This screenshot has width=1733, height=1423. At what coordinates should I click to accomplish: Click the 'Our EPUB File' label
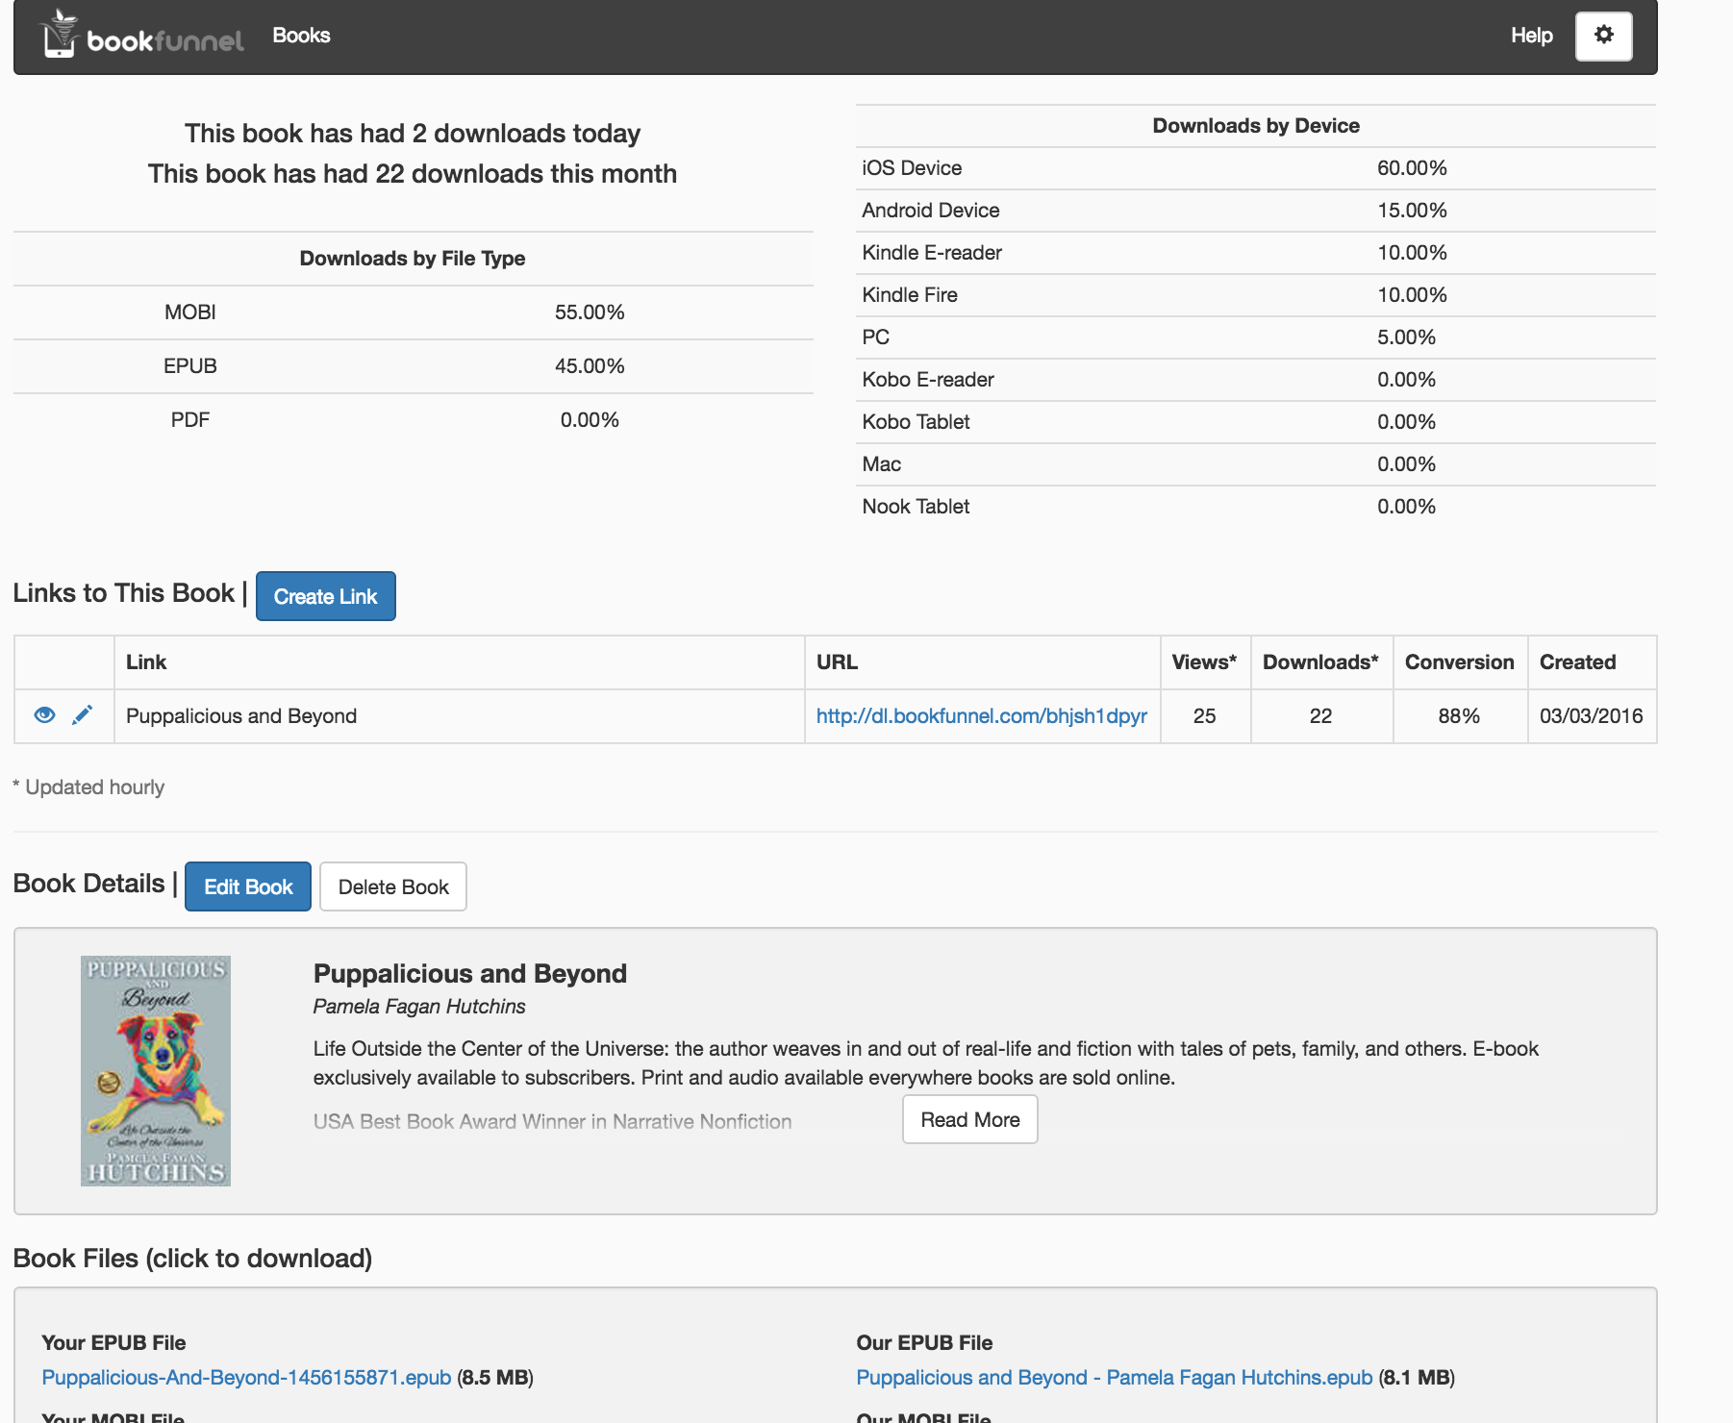(x=924, y=1343)
